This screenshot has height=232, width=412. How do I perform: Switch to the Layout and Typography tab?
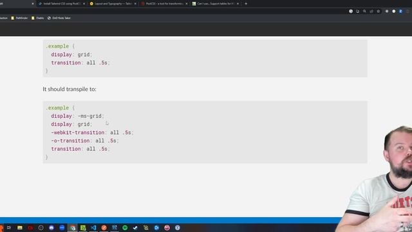[x=113, y=4]
